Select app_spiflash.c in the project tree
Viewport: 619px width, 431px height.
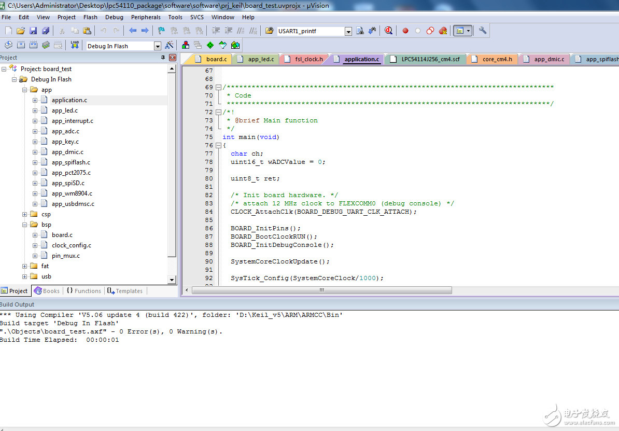pos(71,162)
